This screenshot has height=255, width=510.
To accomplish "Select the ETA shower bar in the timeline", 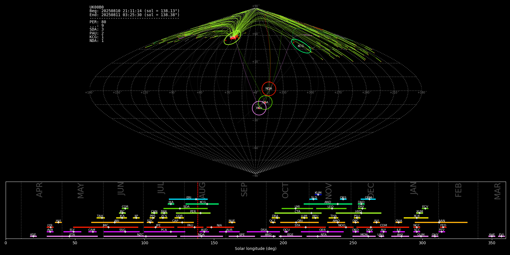I will (x=72, y=236).
